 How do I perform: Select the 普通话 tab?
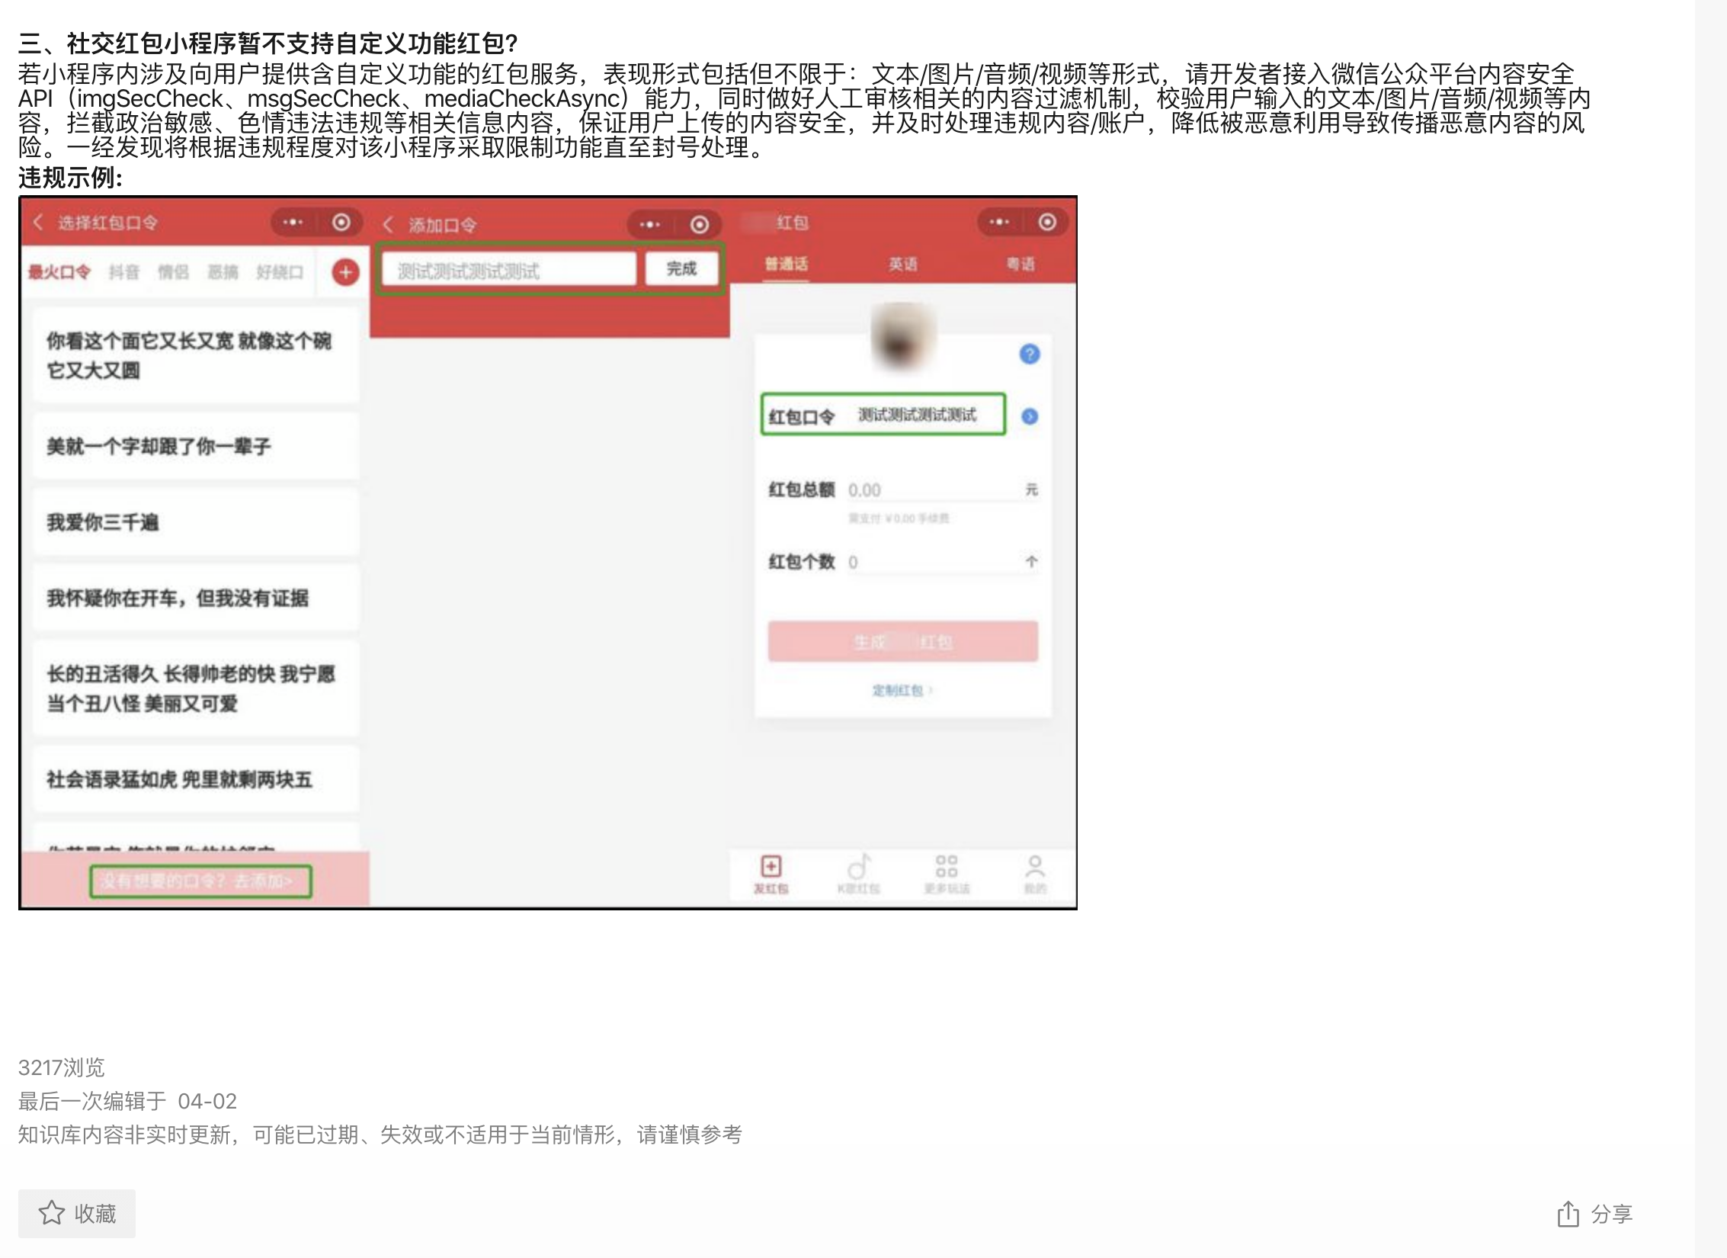[786, 264]
